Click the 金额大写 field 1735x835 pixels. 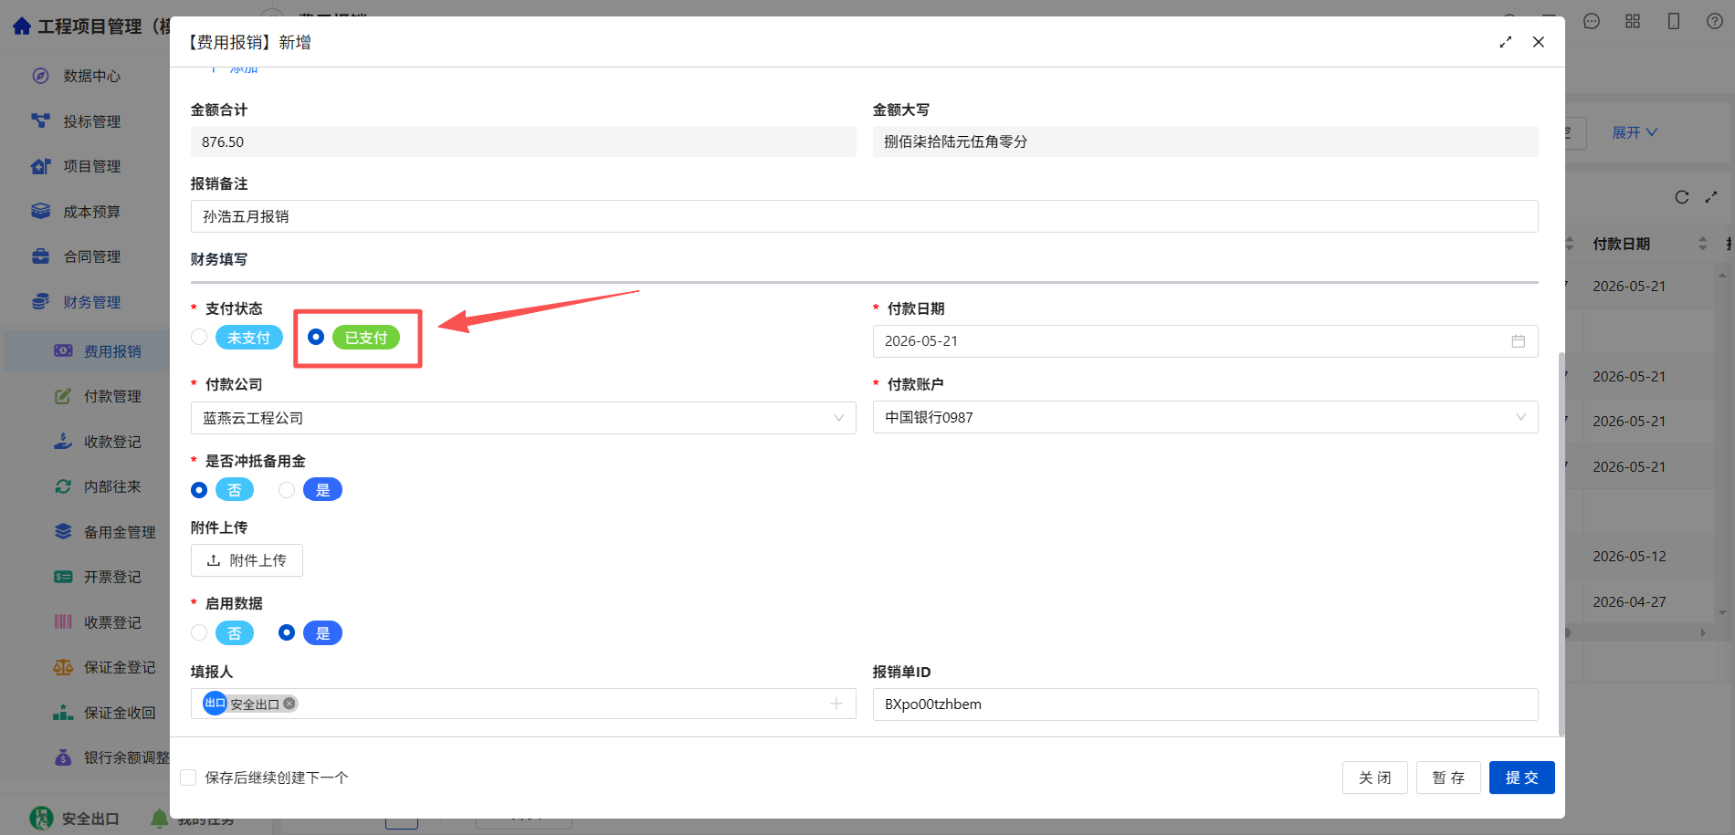click(1205, 141)
